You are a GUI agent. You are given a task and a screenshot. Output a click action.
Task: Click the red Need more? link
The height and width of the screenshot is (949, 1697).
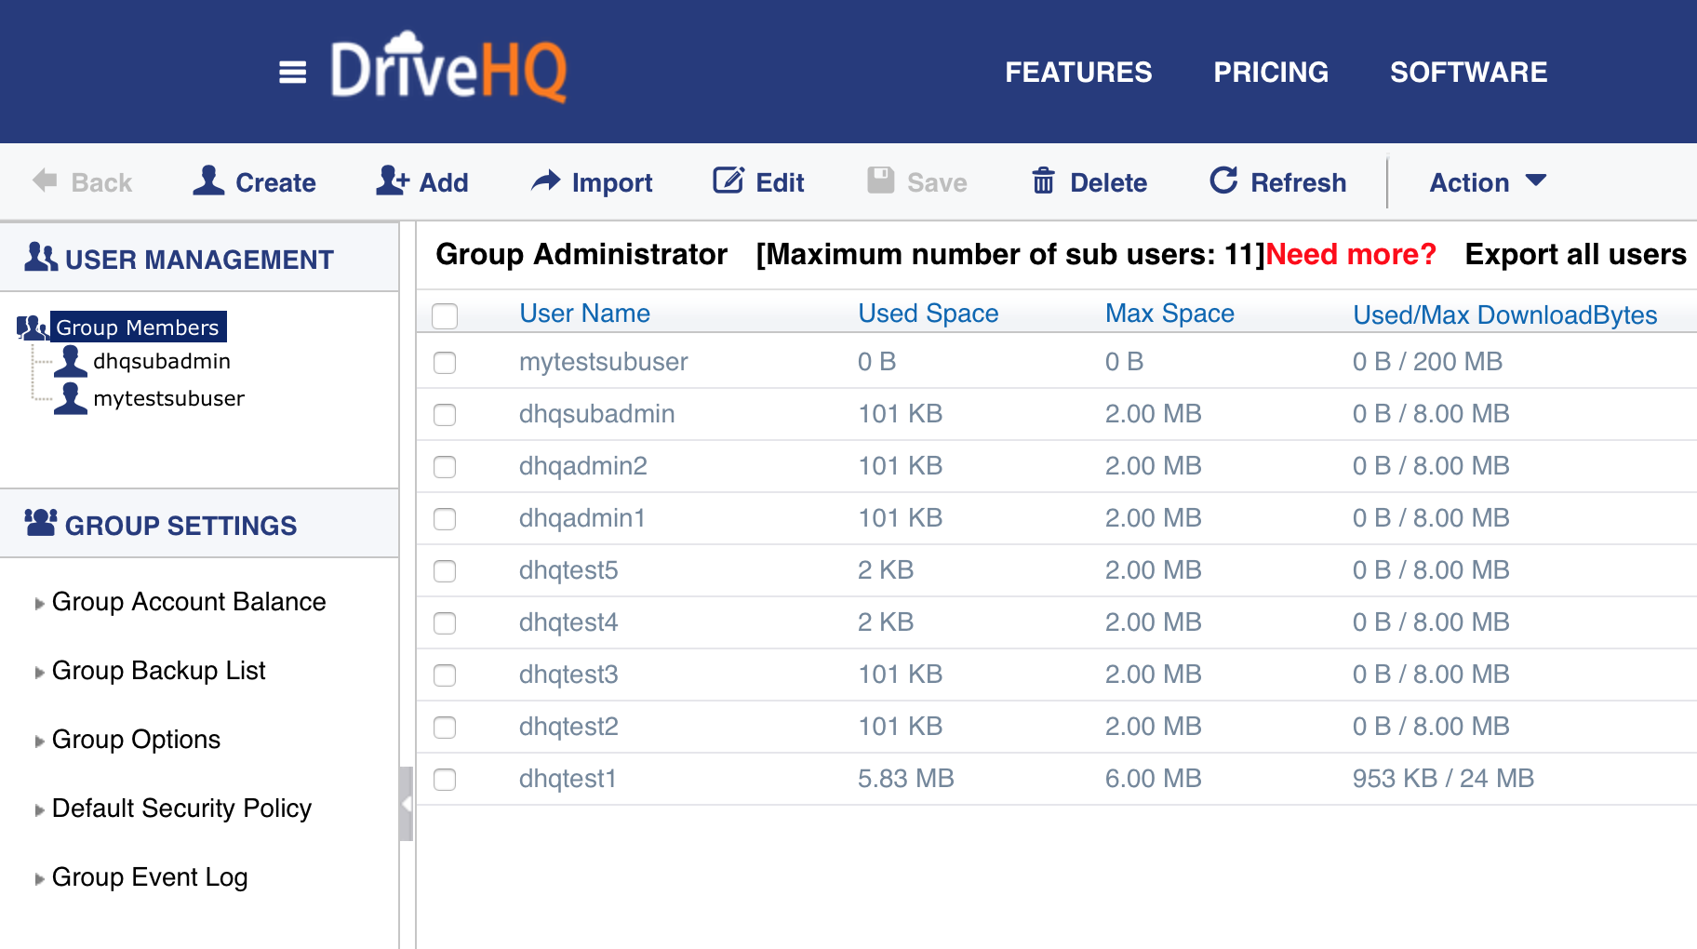click(x=1351, y=254)
